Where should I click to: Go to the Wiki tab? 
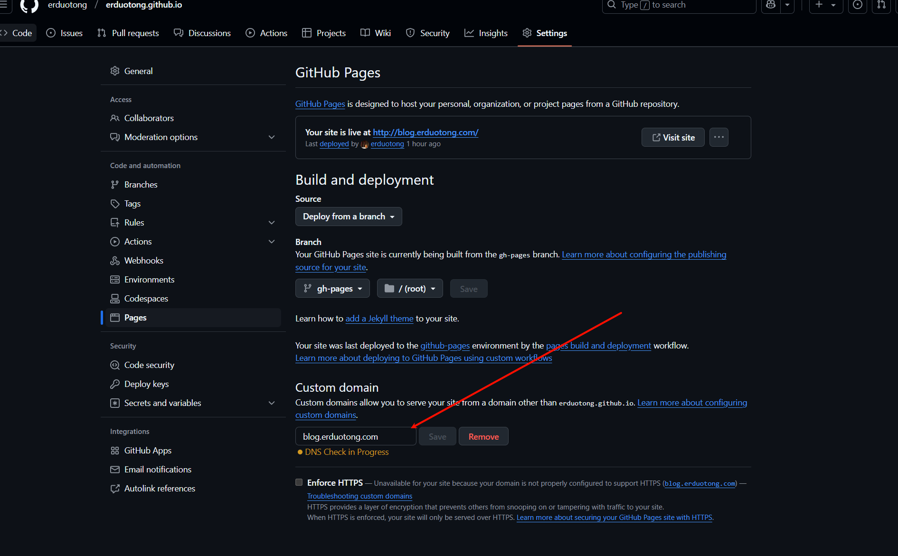point(375,33)
